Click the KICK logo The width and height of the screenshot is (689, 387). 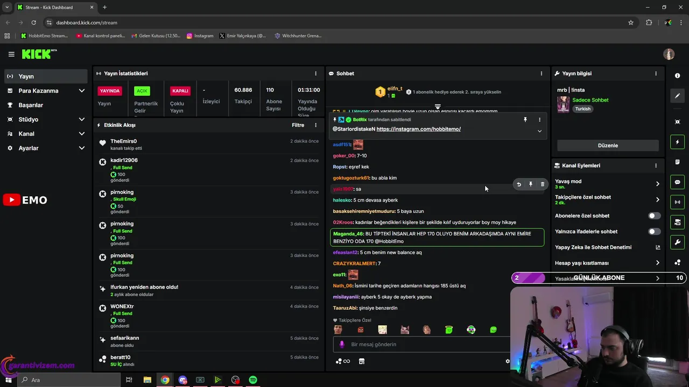39,54
